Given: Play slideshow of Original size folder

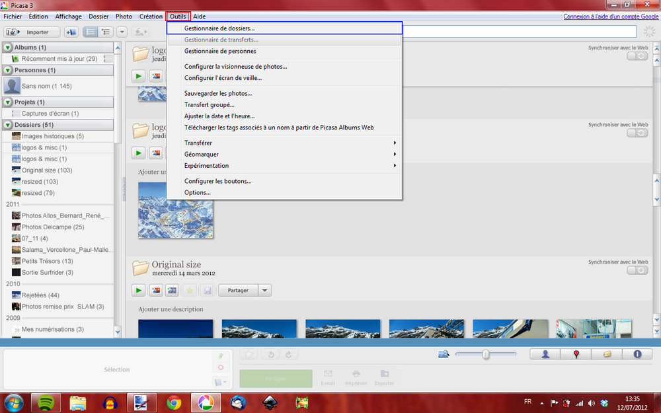Looking at the screenshot, I should pyautogui.click(x=138, y=290).
